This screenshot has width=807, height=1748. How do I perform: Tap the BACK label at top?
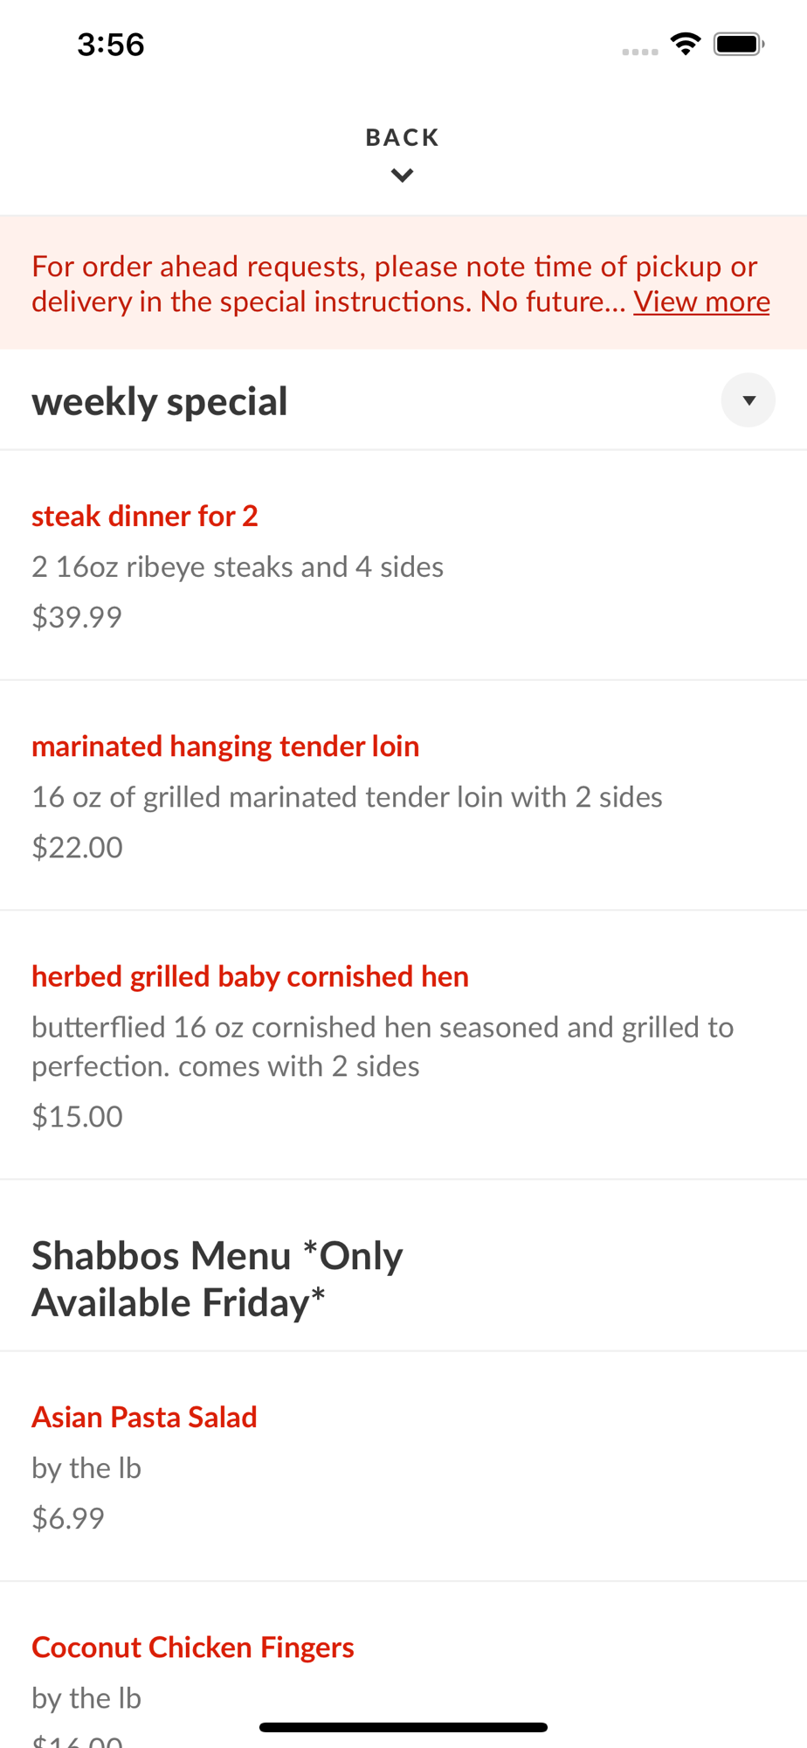(403, 138)
